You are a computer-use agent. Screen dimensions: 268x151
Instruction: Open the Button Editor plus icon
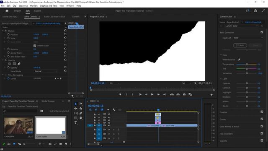click(x=211, y=95)
